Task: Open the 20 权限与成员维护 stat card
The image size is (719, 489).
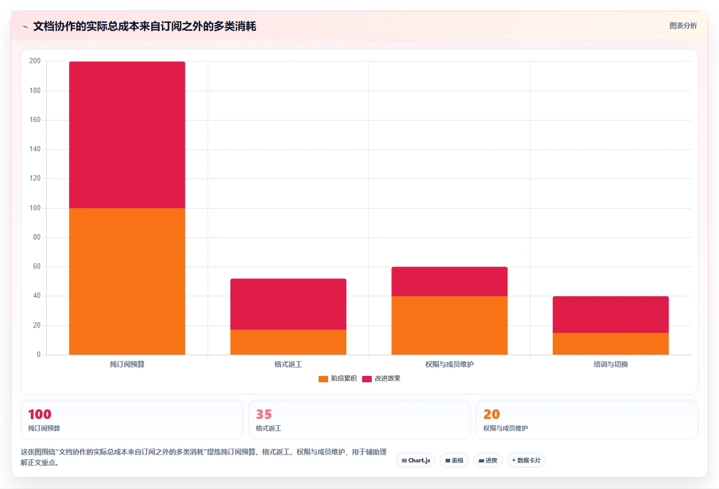Action: (587, 419)
